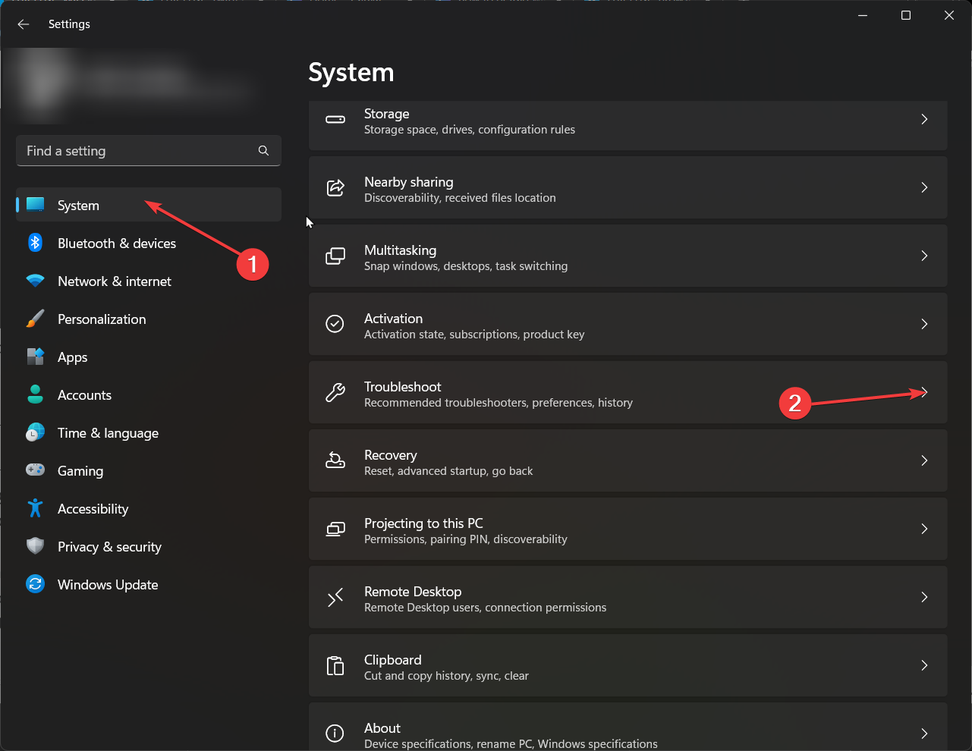The width and height of the screenshot is (972, 751).
Task: Click the Remote Desktop icon
Action: (335, 597)
